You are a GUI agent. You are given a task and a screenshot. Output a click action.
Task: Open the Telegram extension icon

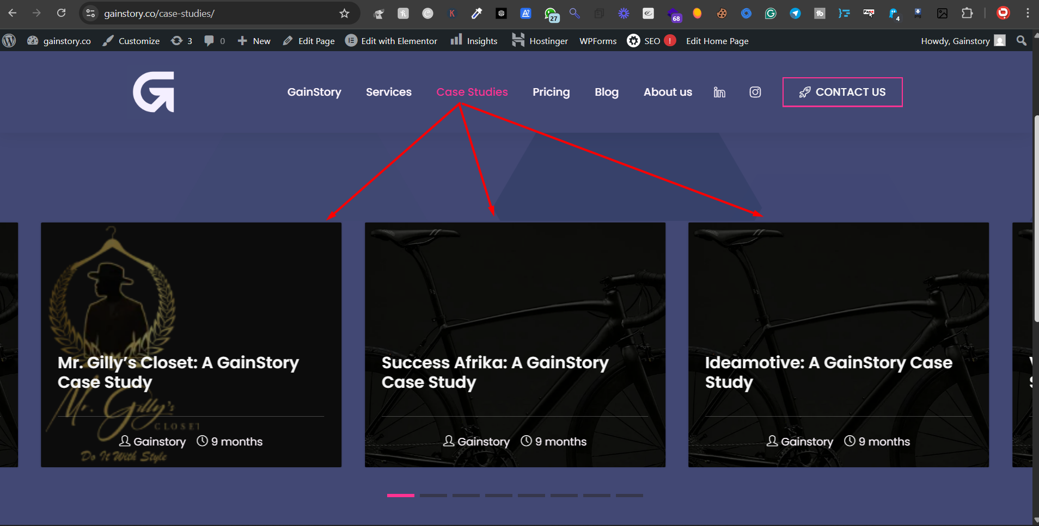pyautogui.click(x=795, y=14)
